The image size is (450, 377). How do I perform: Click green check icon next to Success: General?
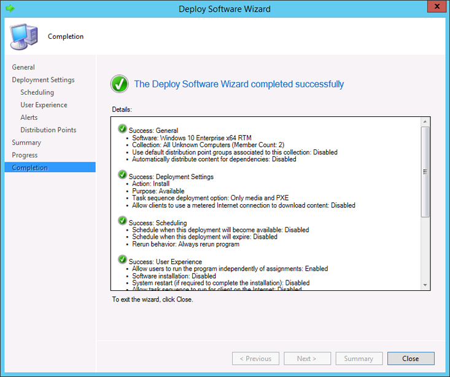pyautogui.click(x=122, y=130)
